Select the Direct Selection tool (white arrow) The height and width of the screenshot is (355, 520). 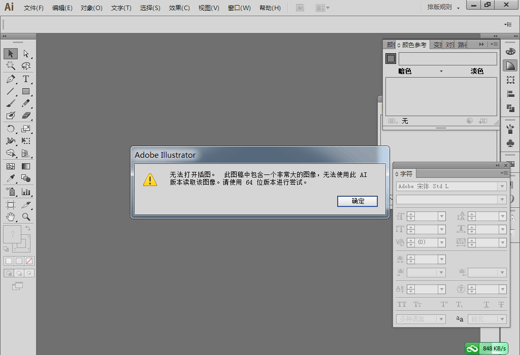click(x=26, y=54)
